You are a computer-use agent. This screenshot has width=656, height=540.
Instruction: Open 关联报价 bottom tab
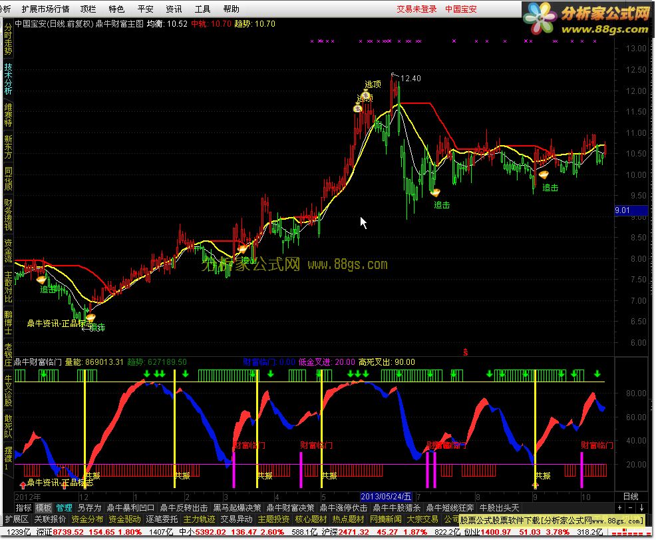pos(50,519)
